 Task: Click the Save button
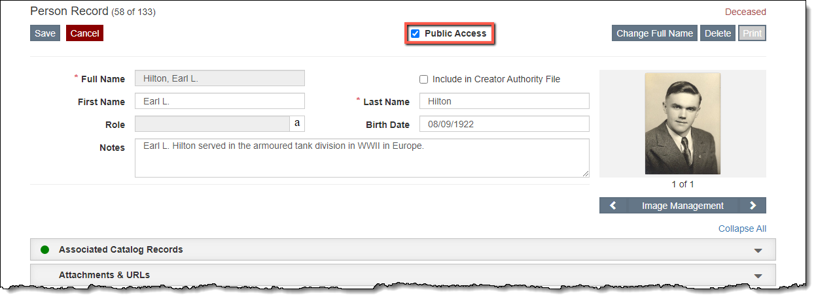pyautogui.click(x=45, y=33)
